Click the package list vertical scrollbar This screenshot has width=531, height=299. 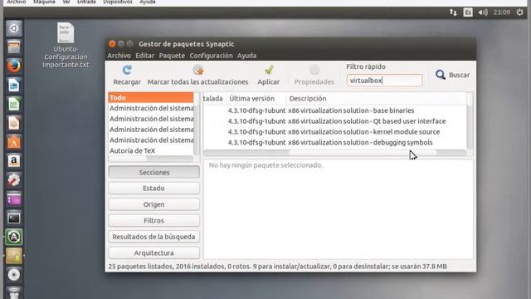[x=470, y=120]
